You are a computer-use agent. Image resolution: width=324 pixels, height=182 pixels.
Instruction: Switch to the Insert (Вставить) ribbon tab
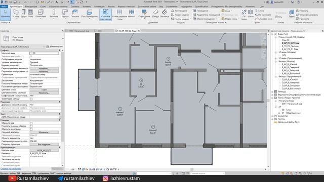click(87, 7)
